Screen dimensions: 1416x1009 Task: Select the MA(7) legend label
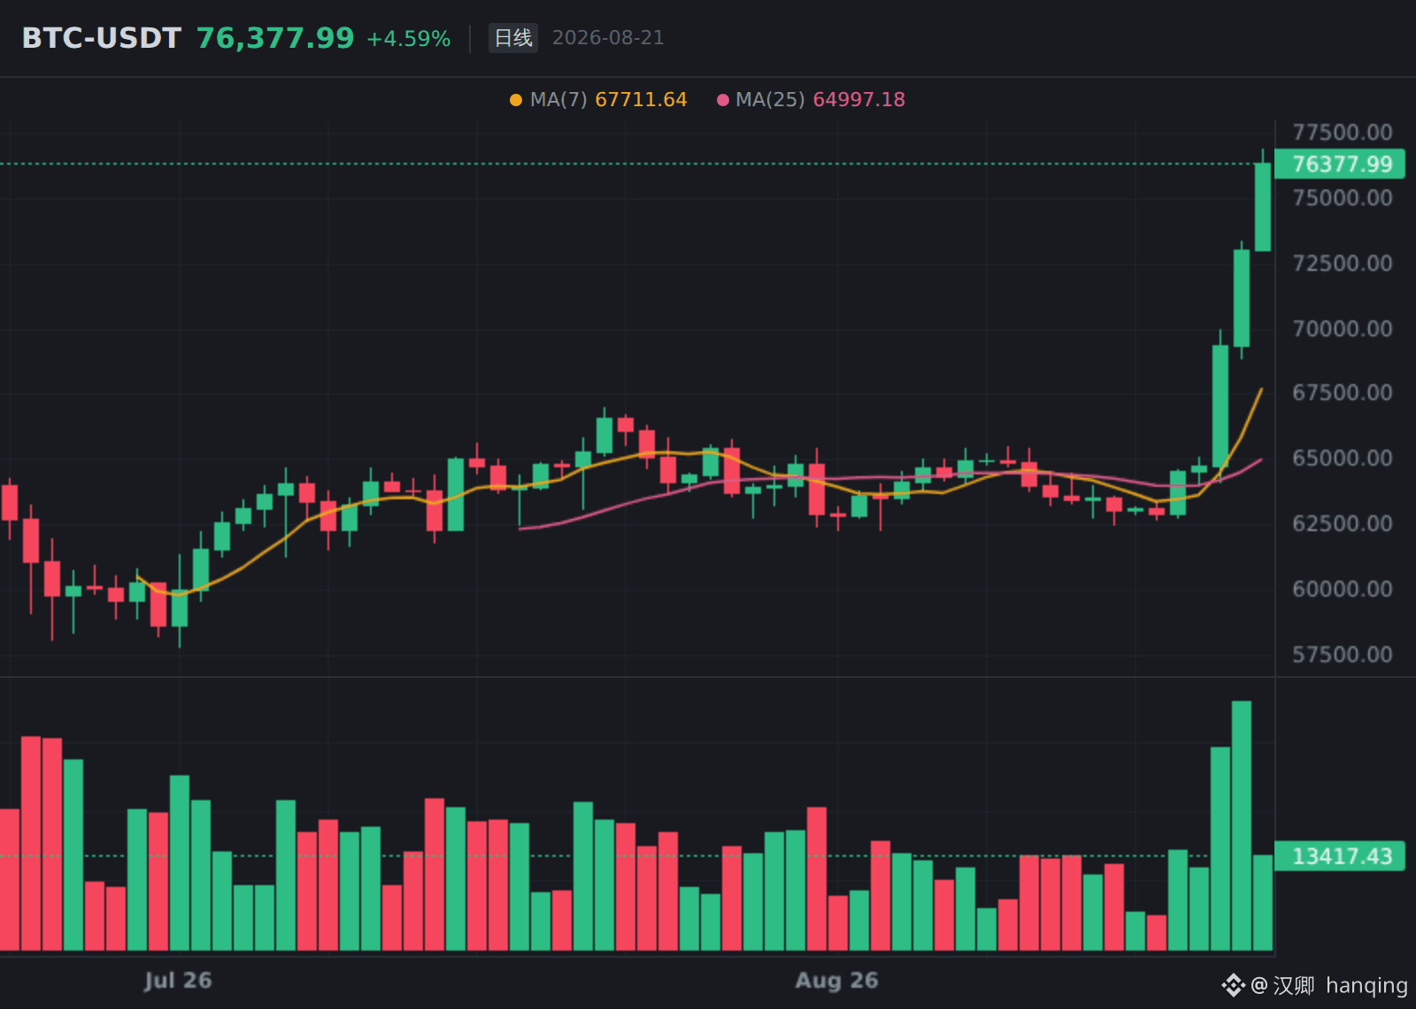(558, 100)
